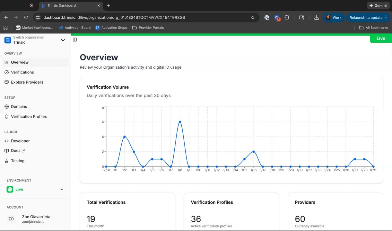Click the Developer code brackets icon
This screenshot has height=231, width=392.
click(7, 141)
